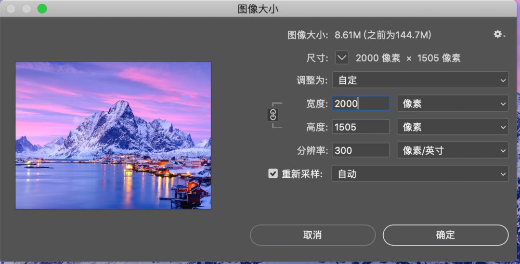The image size is (520, 264).
Task: Open the 高度 height unit dropdown
Action: 453,127
